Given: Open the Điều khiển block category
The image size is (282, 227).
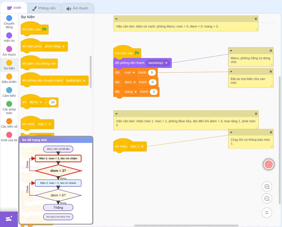Looking at the screenshot, I should [9, 79].
